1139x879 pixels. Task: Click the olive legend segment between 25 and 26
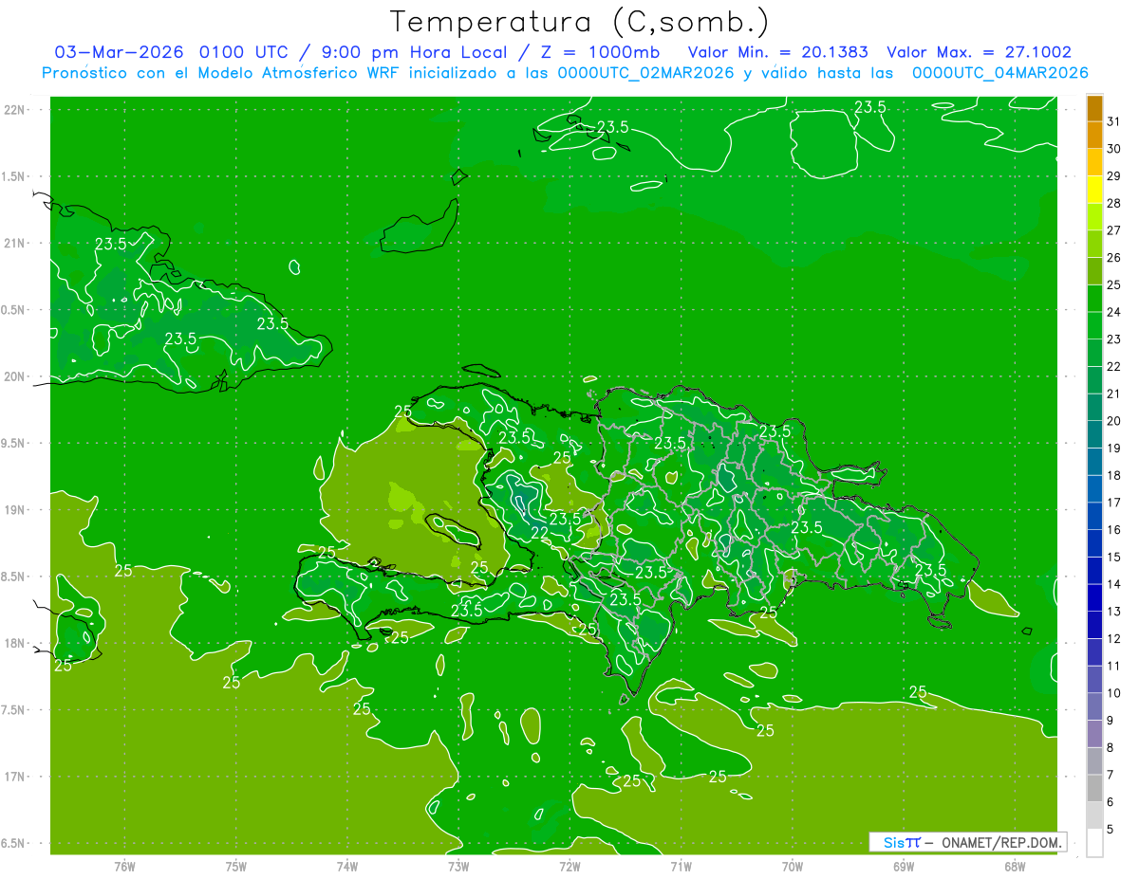pos(1094,271)
